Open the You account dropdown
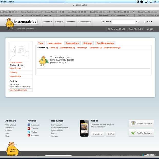 click(x=149, y=21)
